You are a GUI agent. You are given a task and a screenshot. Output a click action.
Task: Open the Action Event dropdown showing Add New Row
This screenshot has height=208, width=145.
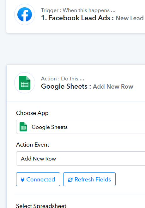tap(81, 158)
